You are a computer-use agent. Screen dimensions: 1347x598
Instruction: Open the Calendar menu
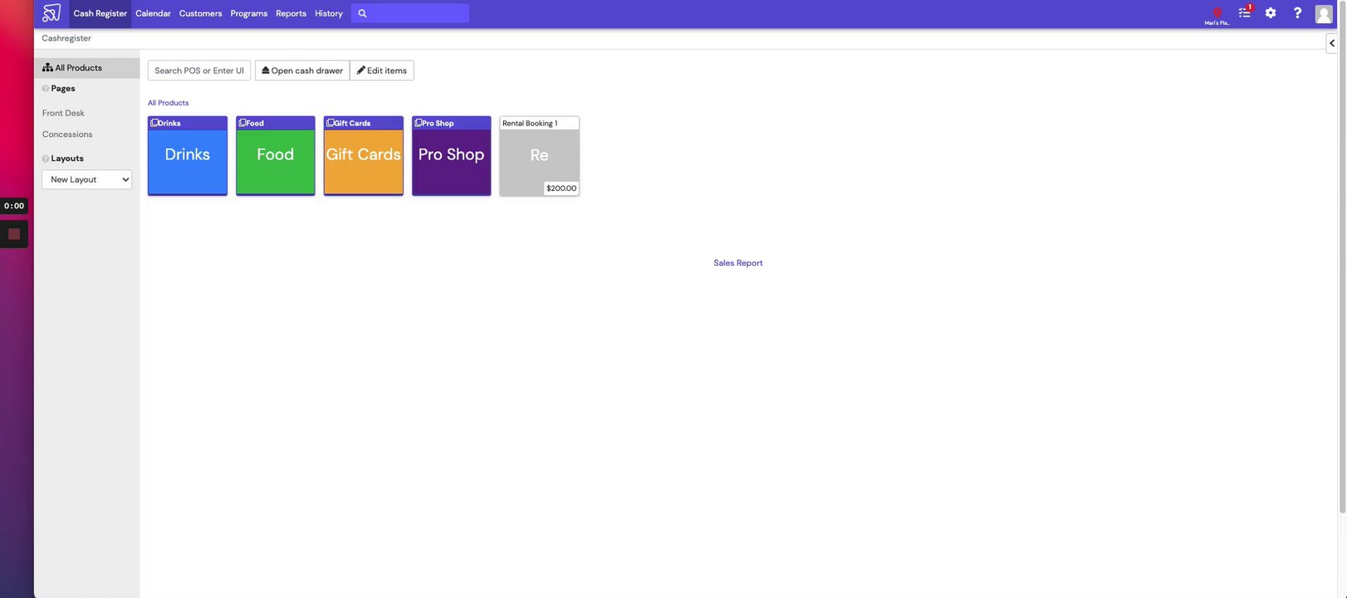click(153, 13)
